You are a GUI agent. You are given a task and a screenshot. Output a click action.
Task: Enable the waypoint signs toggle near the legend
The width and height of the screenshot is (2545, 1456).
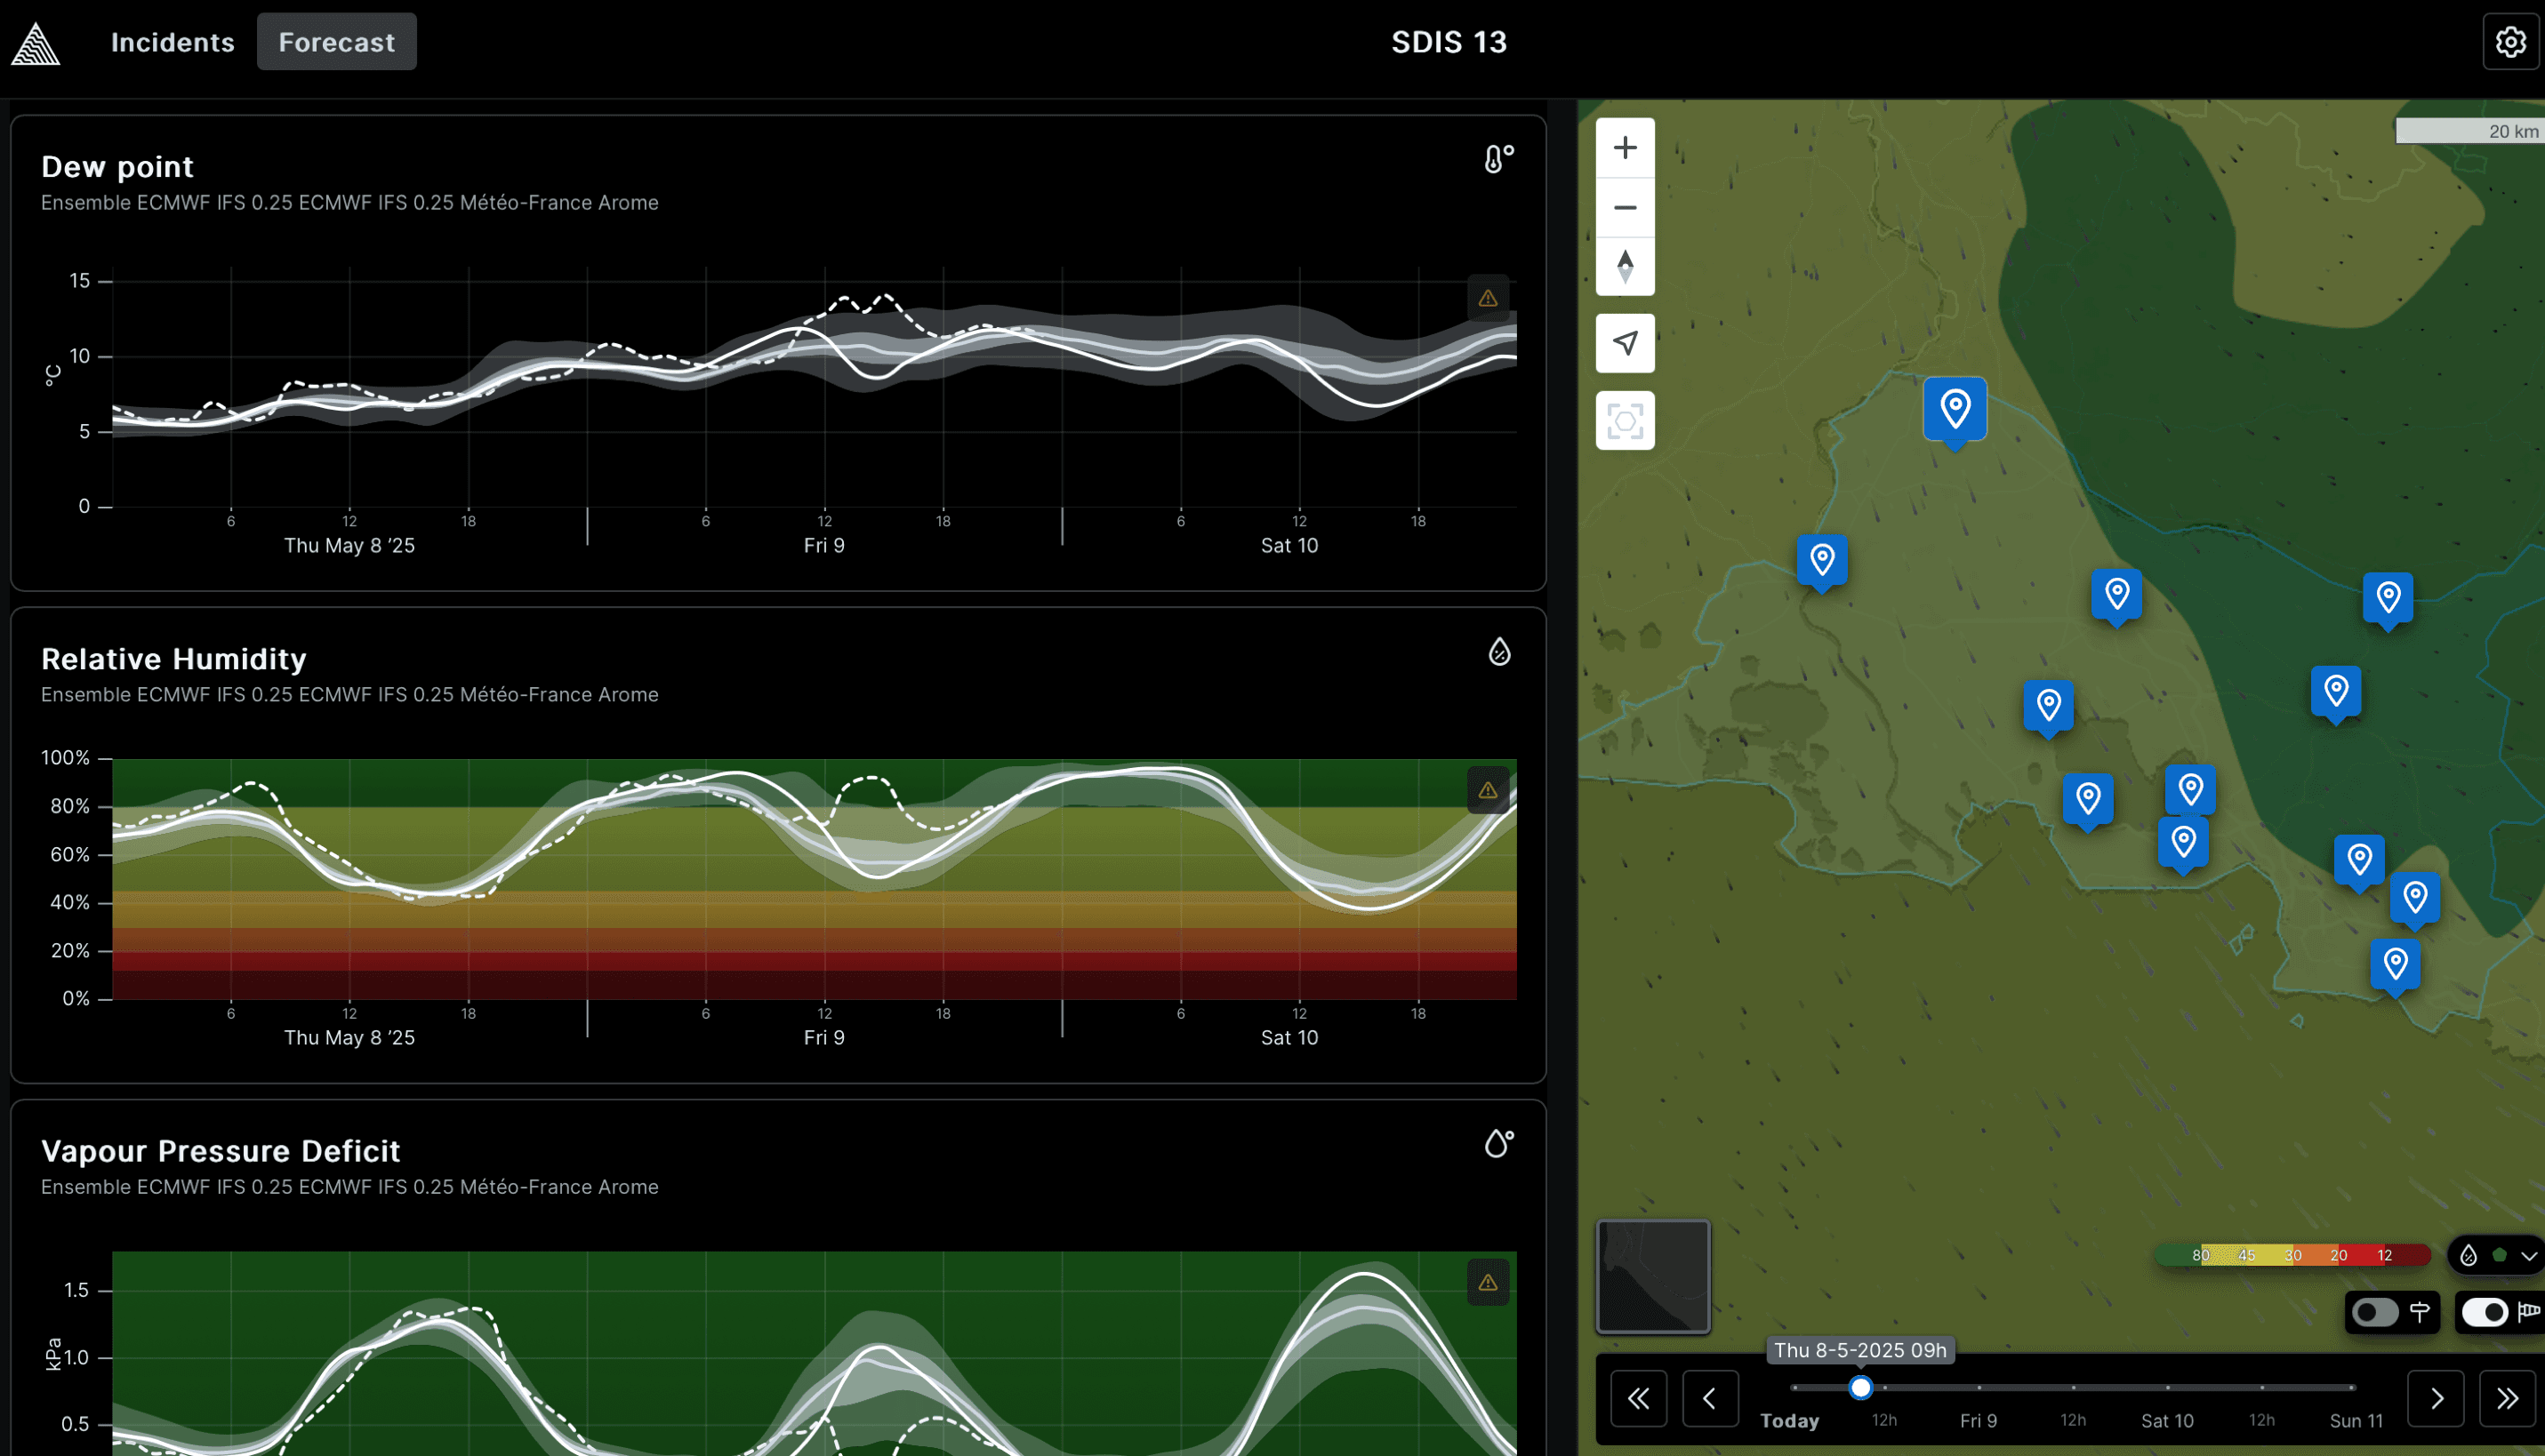[x=2374, y=1311]
